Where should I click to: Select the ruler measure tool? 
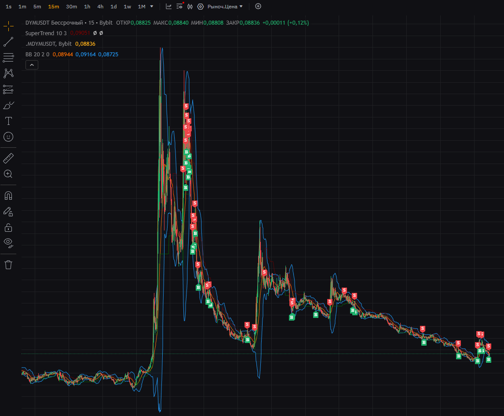[8, 158]
